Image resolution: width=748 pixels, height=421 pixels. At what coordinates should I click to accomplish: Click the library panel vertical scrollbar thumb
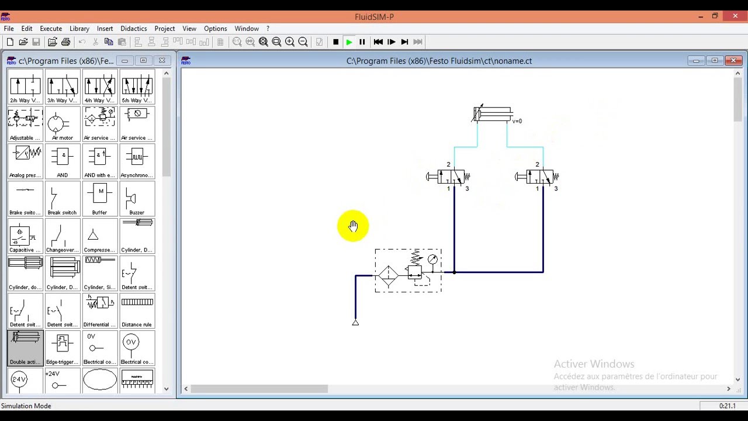(167, 127)
